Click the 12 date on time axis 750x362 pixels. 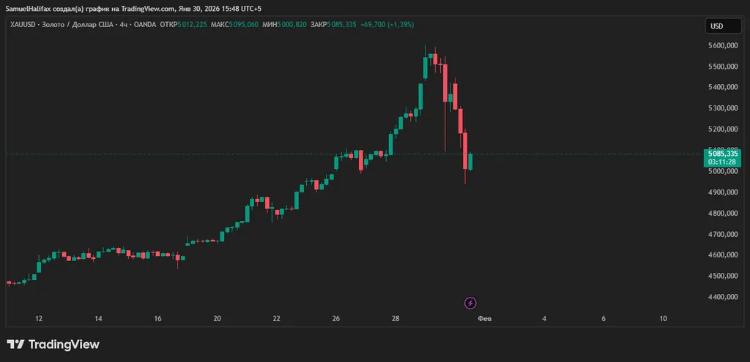pos(39,319)
